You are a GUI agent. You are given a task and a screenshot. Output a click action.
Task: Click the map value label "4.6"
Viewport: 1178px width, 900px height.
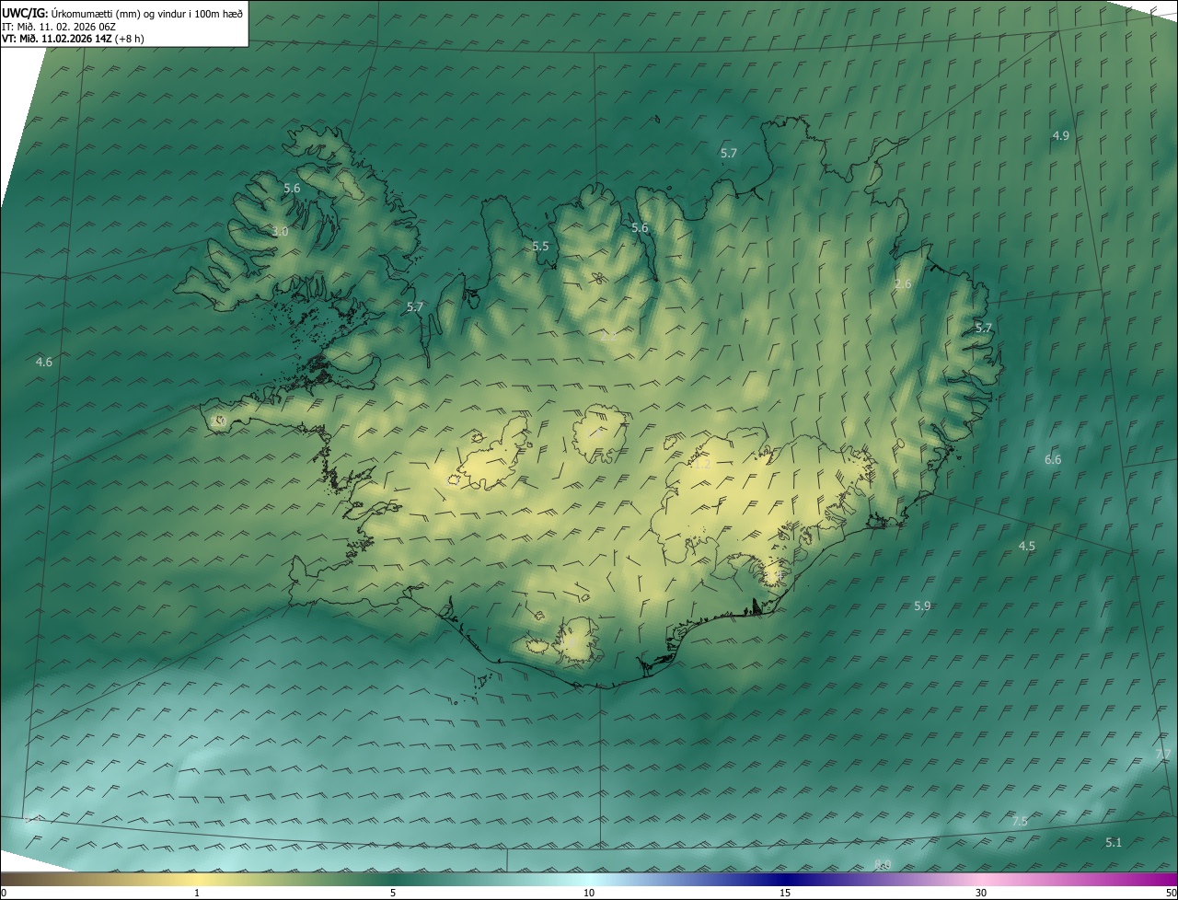(43, 362)
